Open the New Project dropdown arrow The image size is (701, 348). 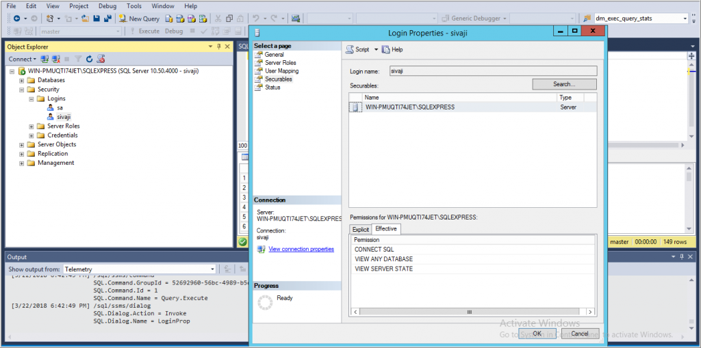59,18
